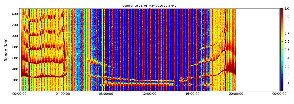294x104 pixels.
Task: Click the 20:00:00 time axis label
Action: (236, 94)
